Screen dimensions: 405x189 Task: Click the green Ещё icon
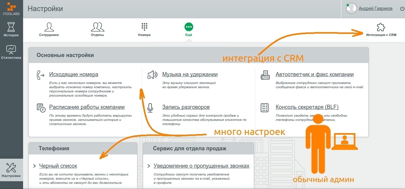(x=189, y=27)
